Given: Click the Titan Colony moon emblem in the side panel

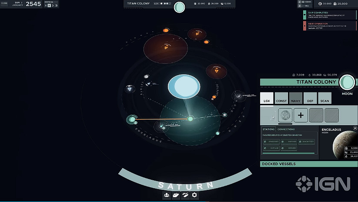Looking at the screenshot, I should pos(347,82).
